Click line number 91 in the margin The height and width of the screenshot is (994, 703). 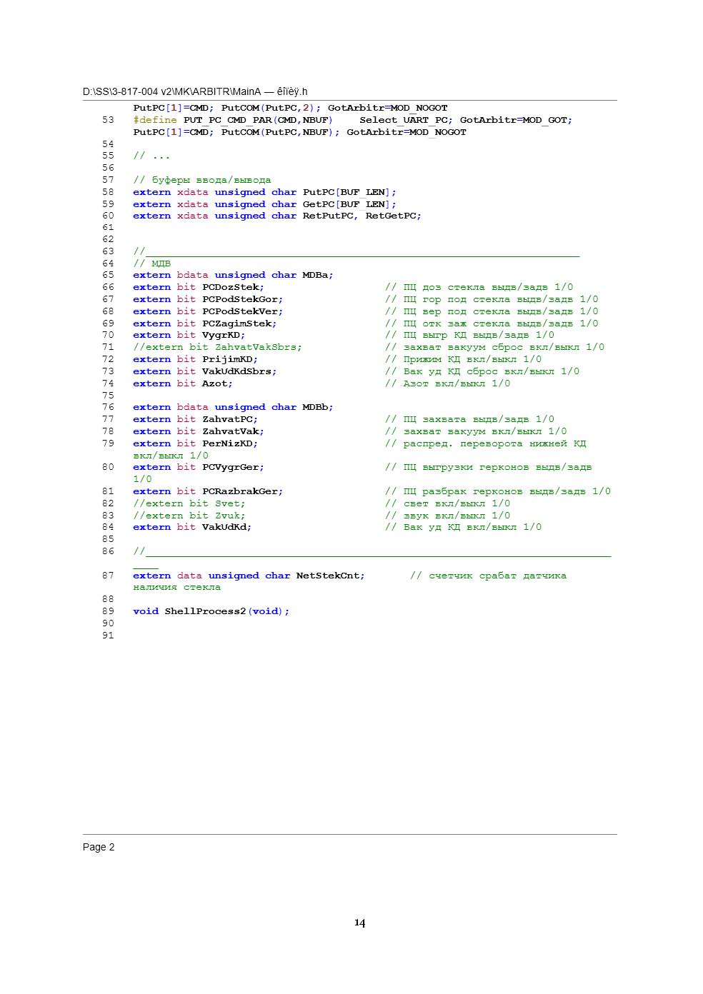108,636
